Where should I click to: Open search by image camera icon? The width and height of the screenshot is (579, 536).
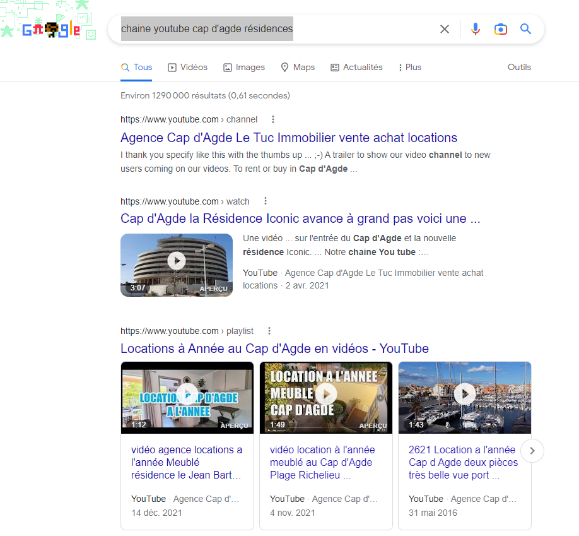pyautogui.click(x=501, y=29)
